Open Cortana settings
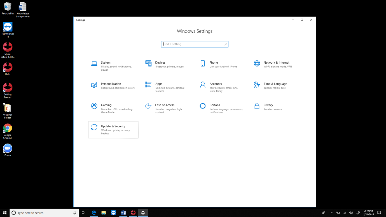Screen dimensions: 386x217 (215, 105)
